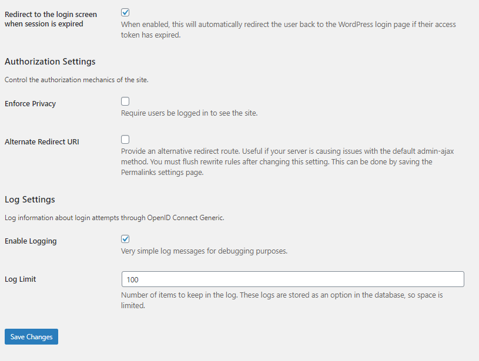479x361 pixels.
Task: Click the 'Require users be logged in' description
Action: click(x=189, y=113)
